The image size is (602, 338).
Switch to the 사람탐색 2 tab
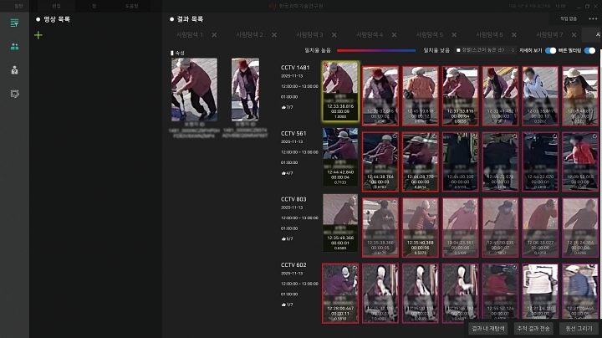pos(249,35)
